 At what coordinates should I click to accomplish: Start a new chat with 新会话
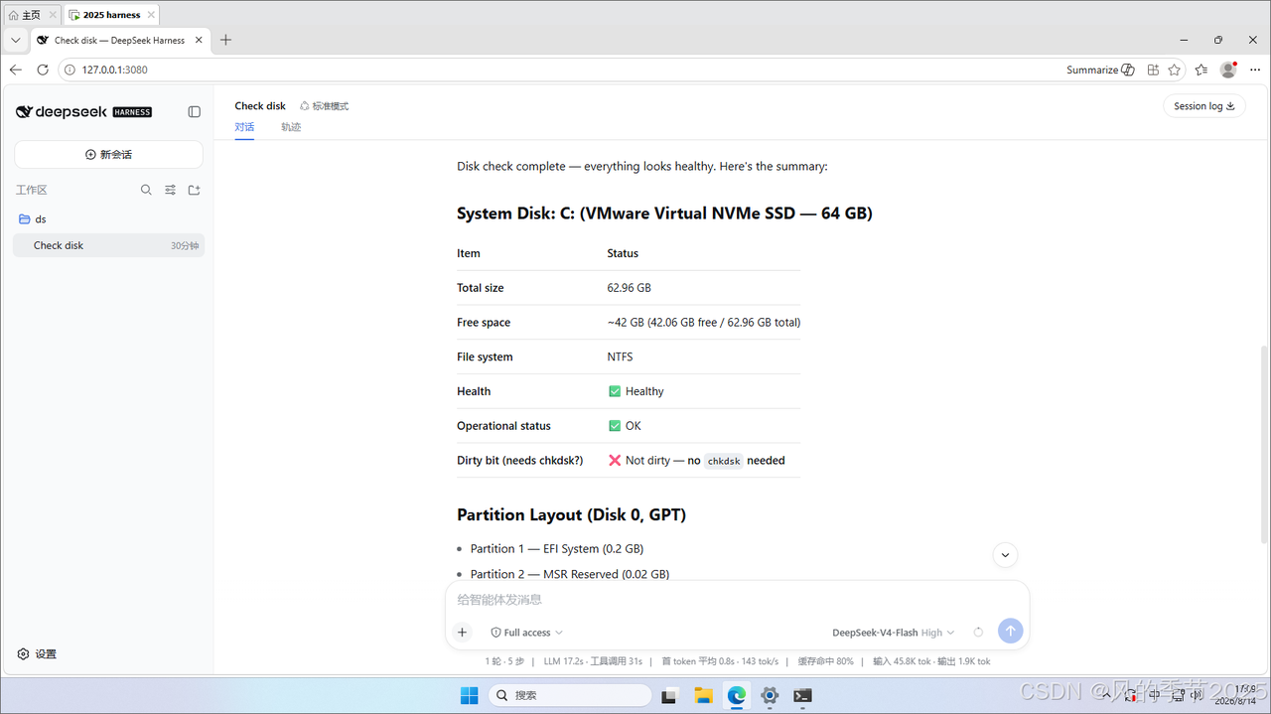pyautogui.click(x=108, y=154)
